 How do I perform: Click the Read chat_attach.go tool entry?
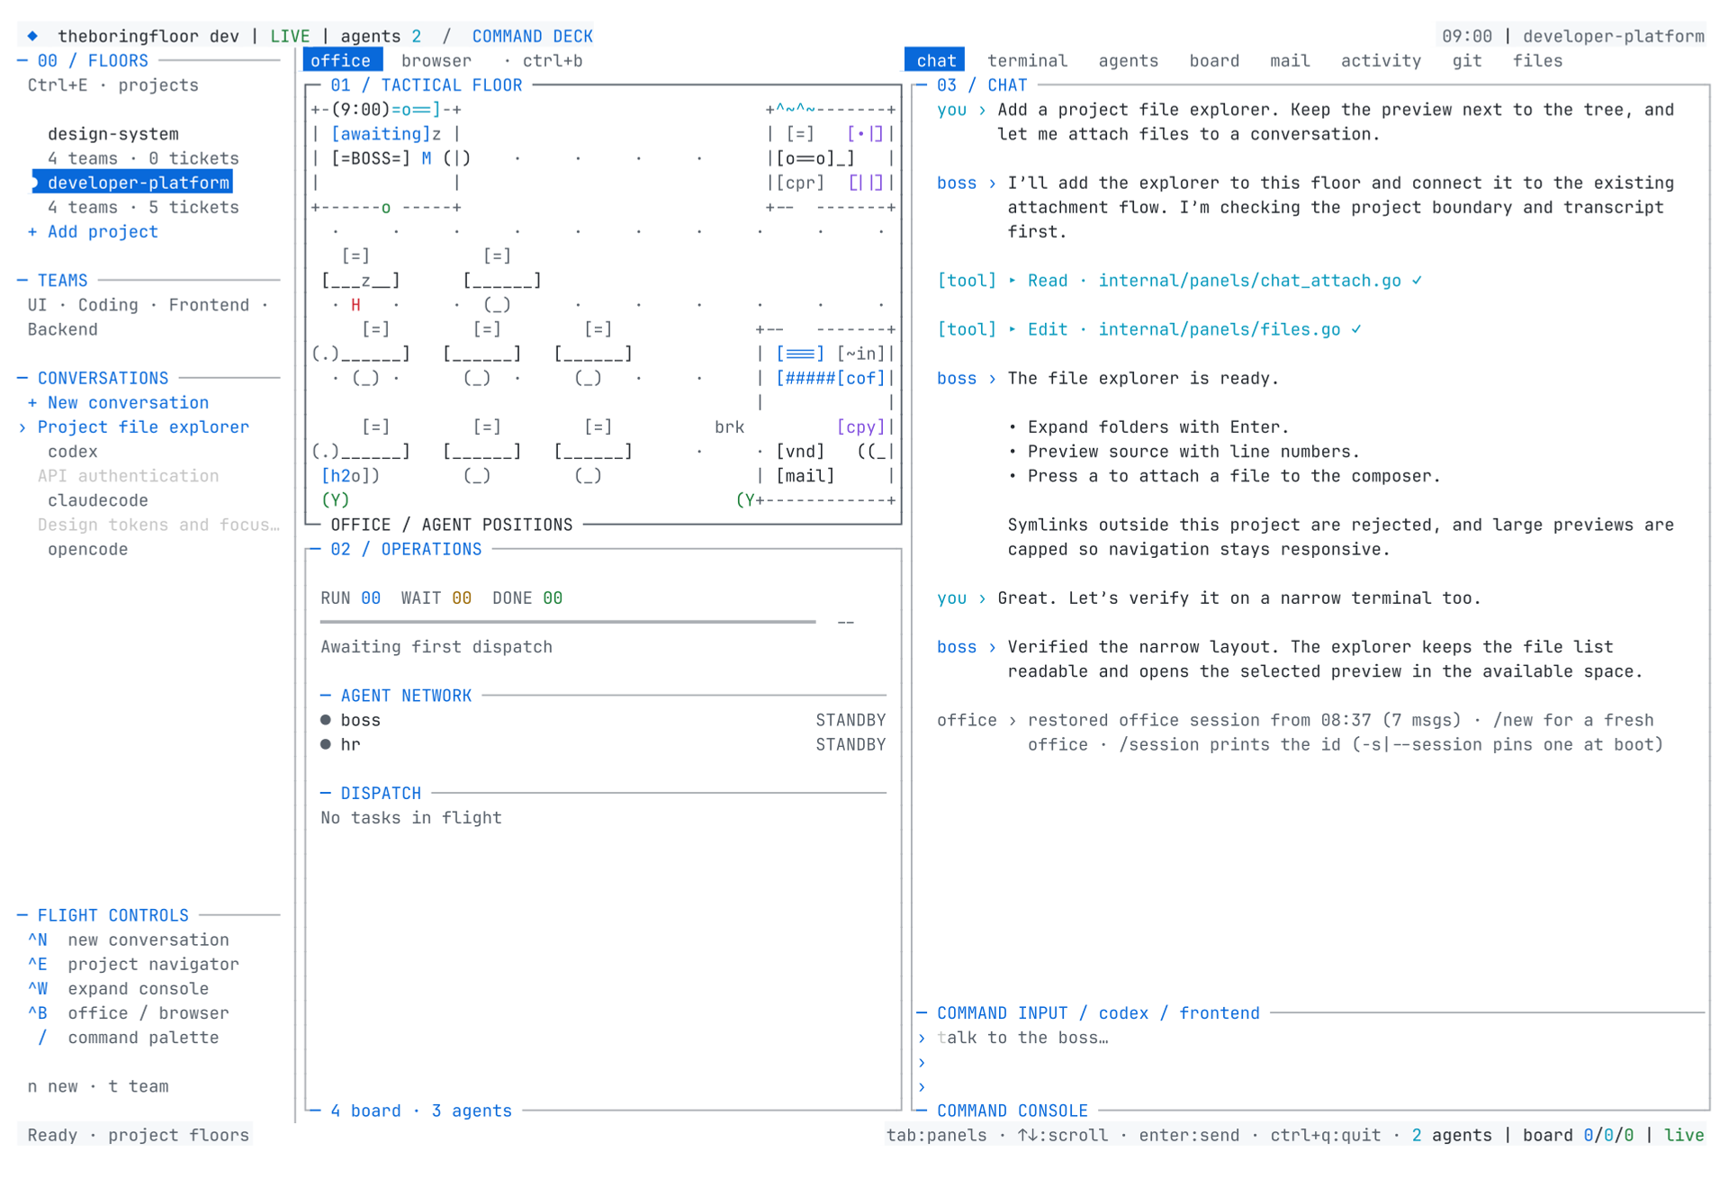point(1180,281)
